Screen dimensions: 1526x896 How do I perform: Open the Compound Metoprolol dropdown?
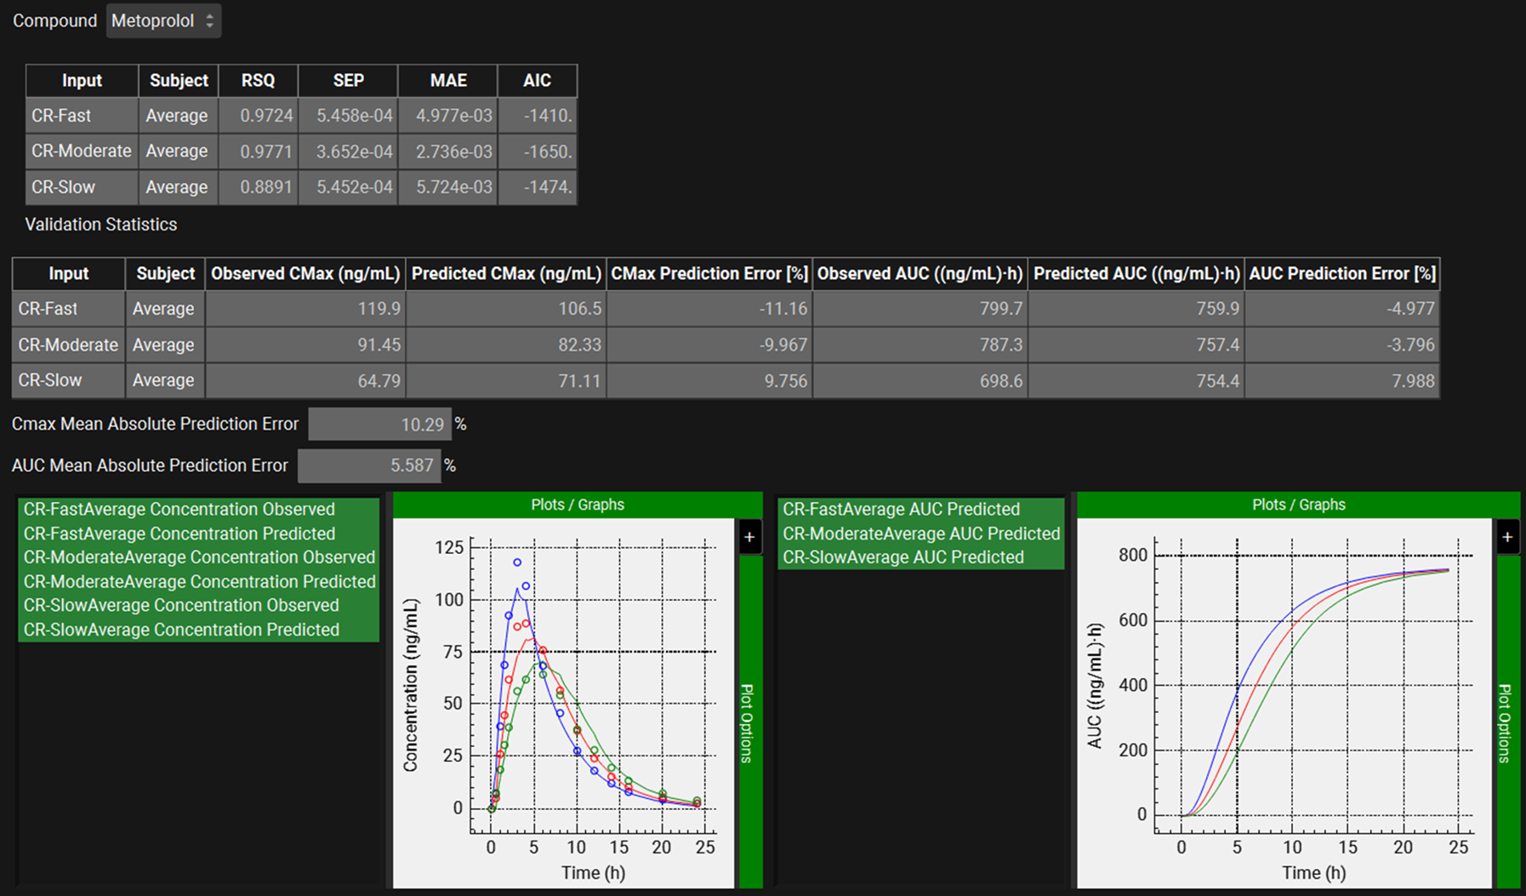click(163, 21)
